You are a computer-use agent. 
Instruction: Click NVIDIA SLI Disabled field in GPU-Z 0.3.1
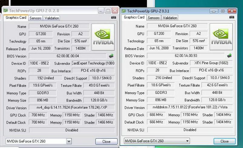pos(190,130)
